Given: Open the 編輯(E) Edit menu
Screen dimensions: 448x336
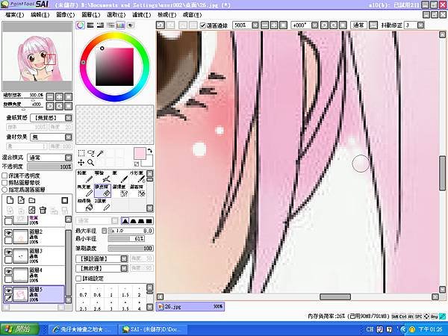Looking at the screenshot, I should [40, 15].
